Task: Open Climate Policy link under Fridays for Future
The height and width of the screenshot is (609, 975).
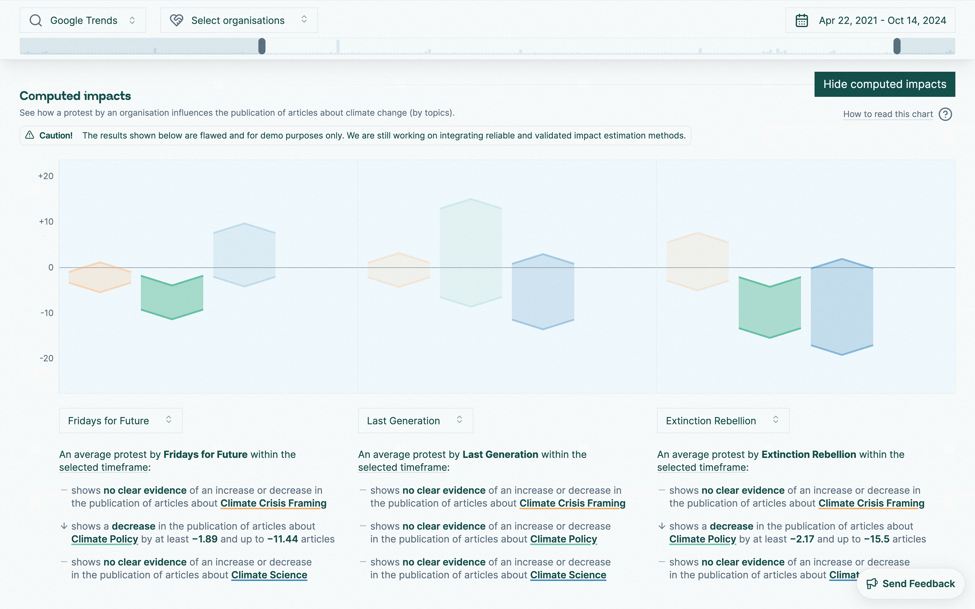Action: (105, 539)
